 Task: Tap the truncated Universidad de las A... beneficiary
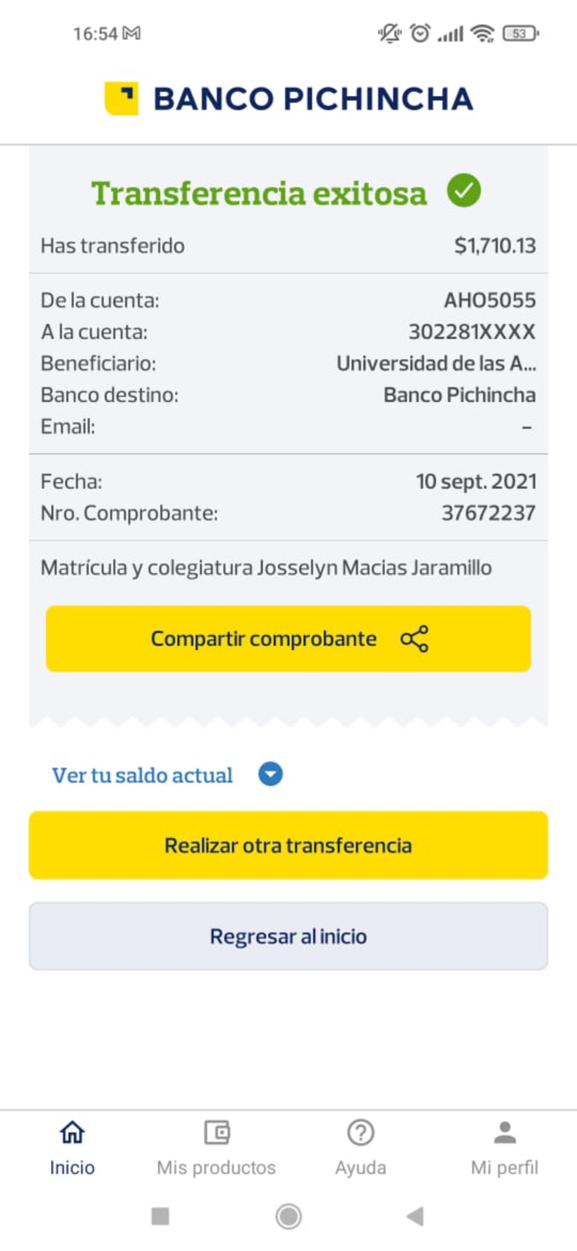436,364
